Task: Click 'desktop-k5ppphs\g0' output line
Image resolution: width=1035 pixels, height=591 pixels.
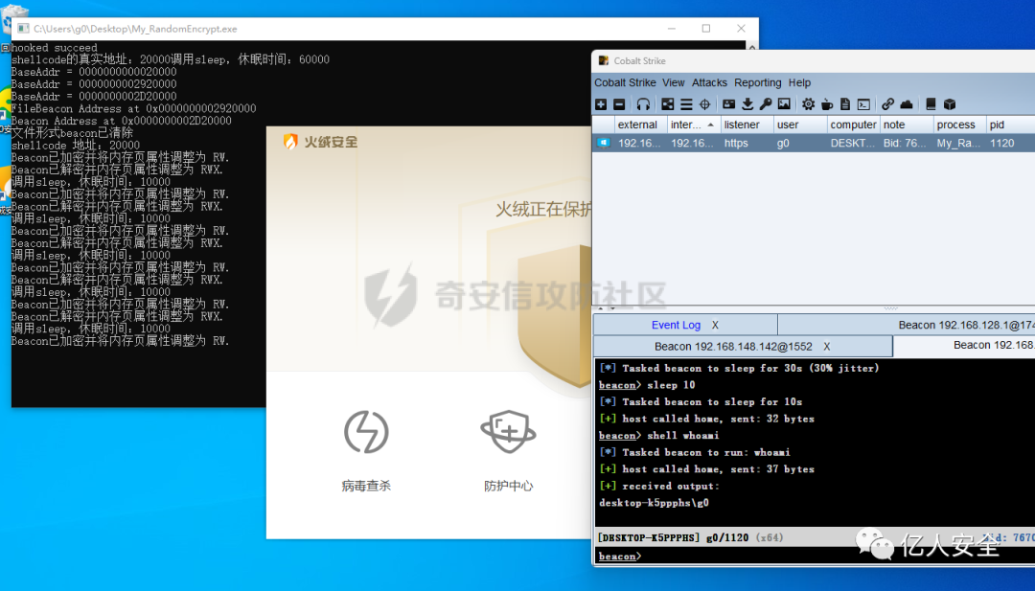Action: click(x=654, y=503)
